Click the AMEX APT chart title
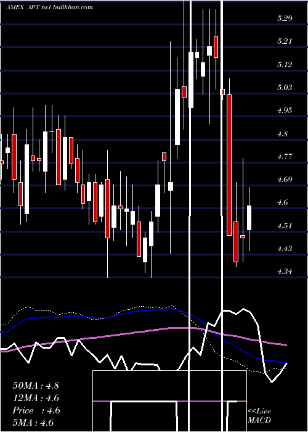 pos(49,7)
